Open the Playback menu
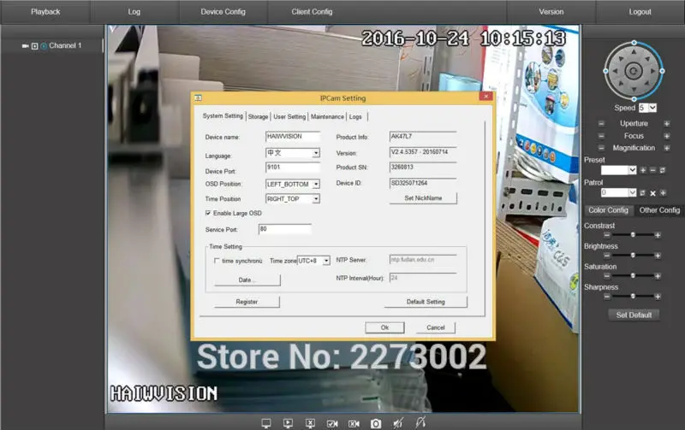Image resolution: width=685 pixels, height=430 pixels. [45, 12]
